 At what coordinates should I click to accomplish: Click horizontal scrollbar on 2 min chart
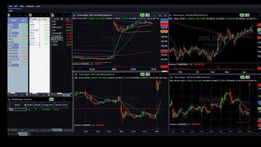pos(120,71)
